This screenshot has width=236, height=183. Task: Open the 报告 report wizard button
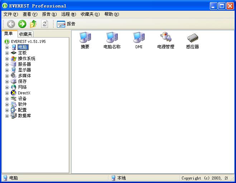[x=66, y=24]
